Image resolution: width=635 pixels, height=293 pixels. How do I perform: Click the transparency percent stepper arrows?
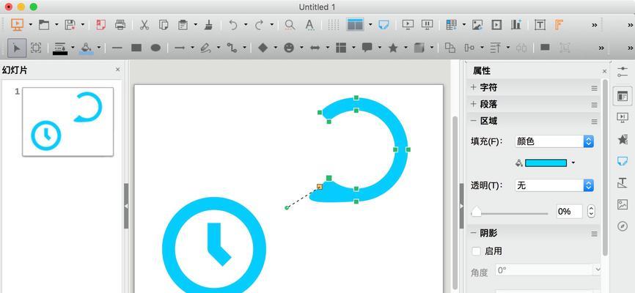(x=591, y=211)
